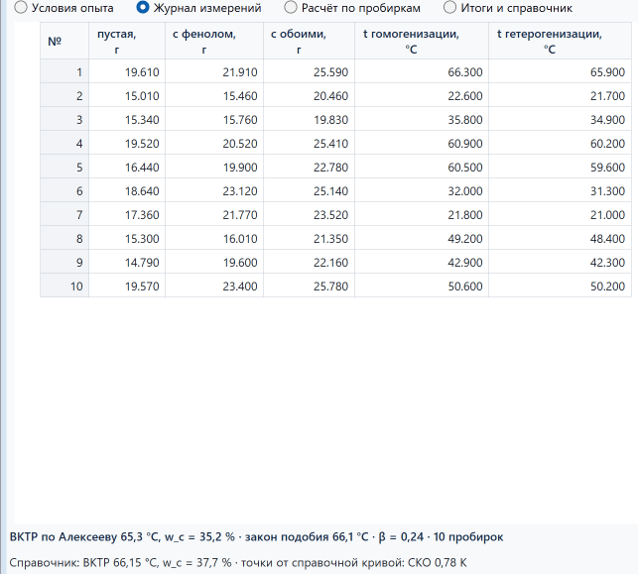The height and width of the screenshot is (574, 638).
Task: Click the cell with value 66.300
Action: 422,72
